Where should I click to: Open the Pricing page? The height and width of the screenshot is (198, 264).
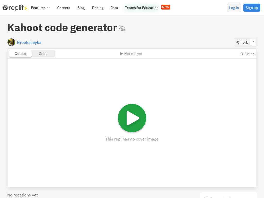98,8
